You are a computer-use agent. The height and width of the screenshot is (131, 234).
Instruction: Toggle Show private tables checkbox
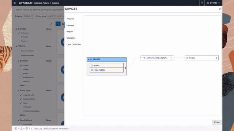19,55
